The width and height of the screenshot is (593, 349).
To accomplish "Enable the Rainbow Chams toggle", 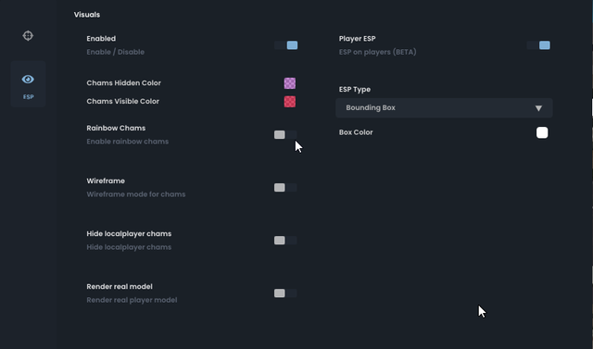I will coord(285,134).
